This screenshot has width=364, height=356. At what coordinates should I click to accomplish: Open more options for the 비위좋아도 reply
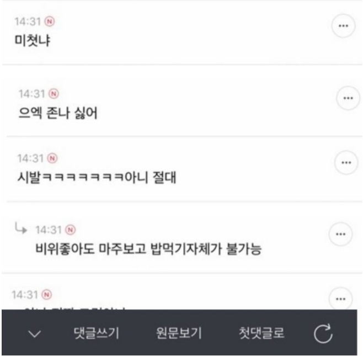340,234
